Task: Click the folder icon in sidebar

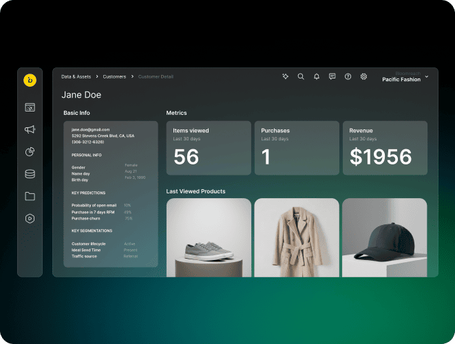Action: tap(30, 196)
